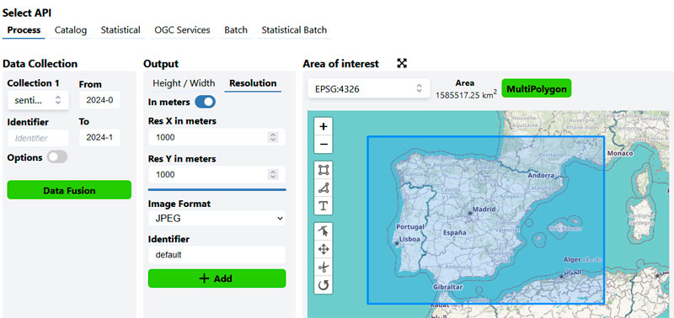The image size is (674, 318).
Task: Select the scissors cut tool
Action: point(324,268)
